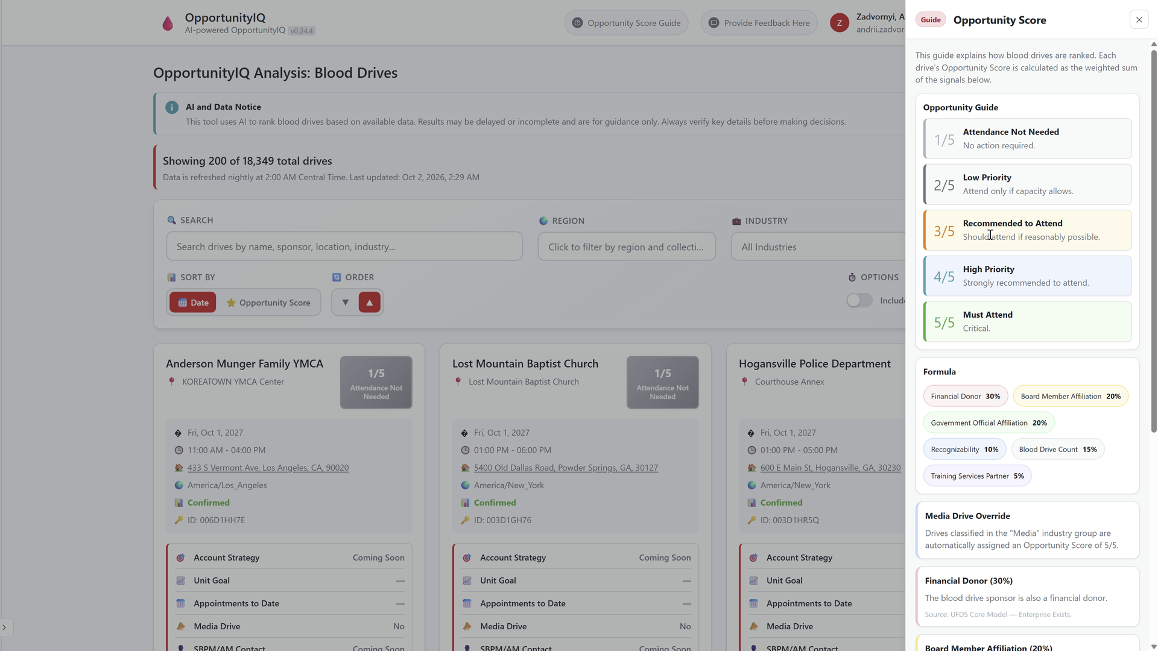
Task: Open 600 E Main St Hogansville address link
Action: click(831, 468)
